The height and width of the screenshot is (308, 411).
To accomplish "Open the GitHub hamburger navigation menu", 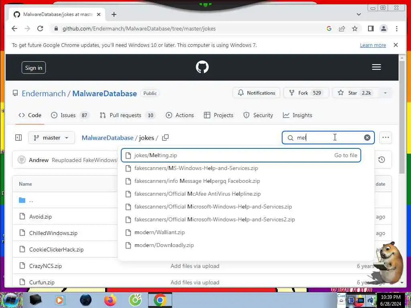I will [x=376, y=67].
